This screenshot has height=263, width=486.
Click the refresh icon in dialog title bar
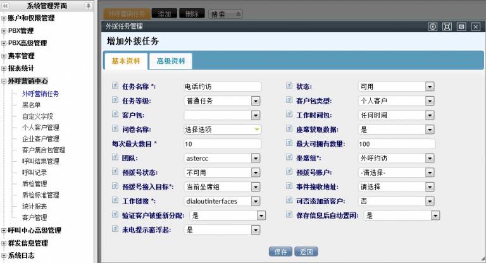click(433, 27)
